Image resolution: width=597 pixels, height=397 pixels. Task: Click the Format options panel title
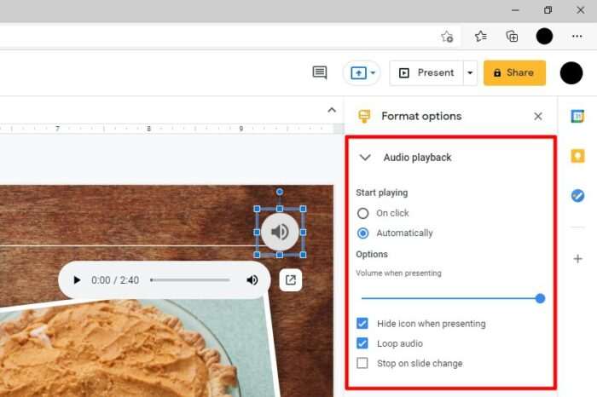[421, 117]
